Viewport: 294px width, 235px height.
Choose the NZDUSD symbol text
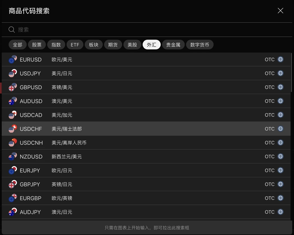(x=31, y=157)
